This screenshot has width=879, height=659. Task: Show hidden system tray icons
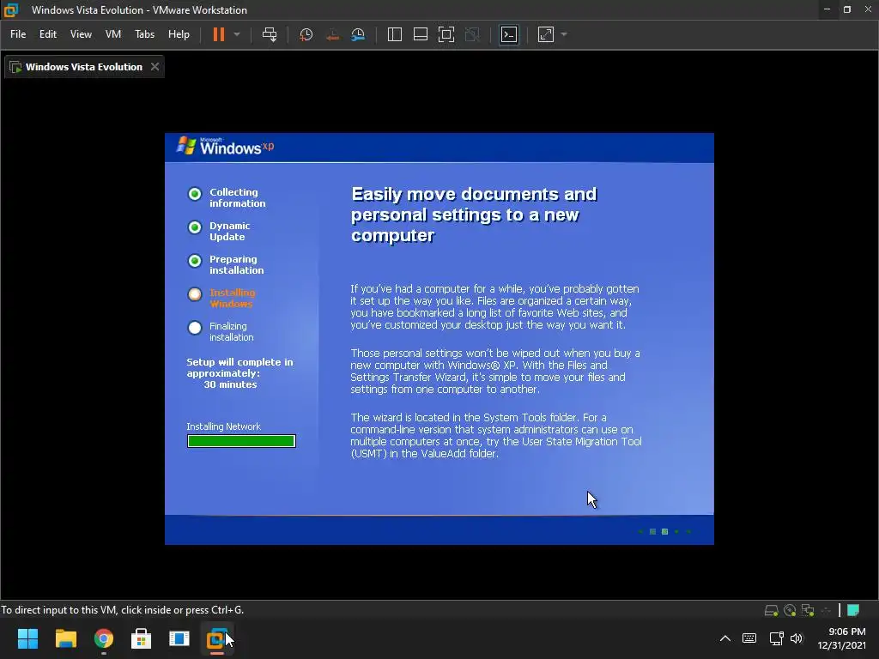pyautogui.click(x=724, y=638)
